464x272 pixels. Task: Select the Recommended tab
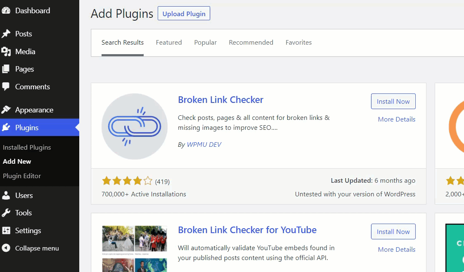[x=251, y=42]
